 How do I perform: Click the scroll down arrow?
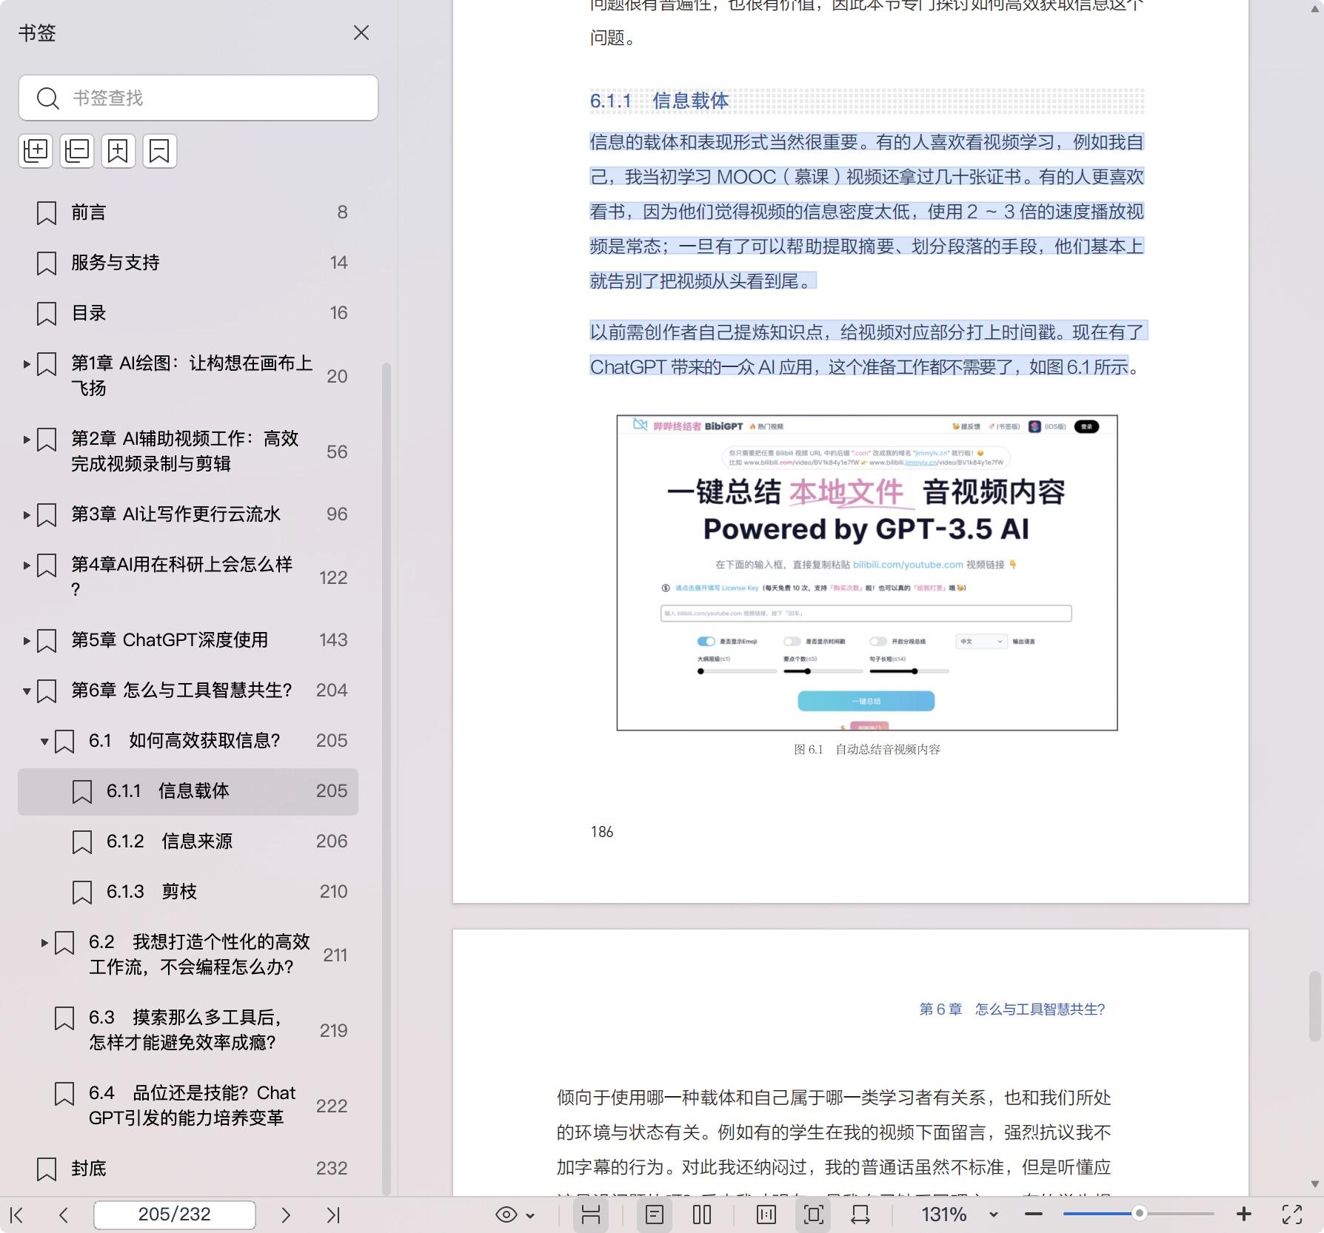[1315, 1184]
